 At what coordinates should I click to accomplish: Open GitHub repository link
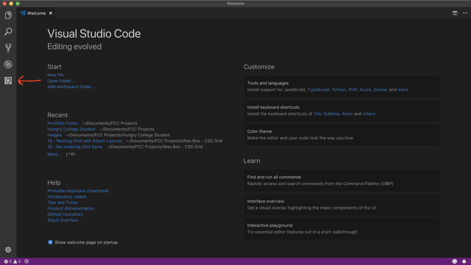coord(65,214)
